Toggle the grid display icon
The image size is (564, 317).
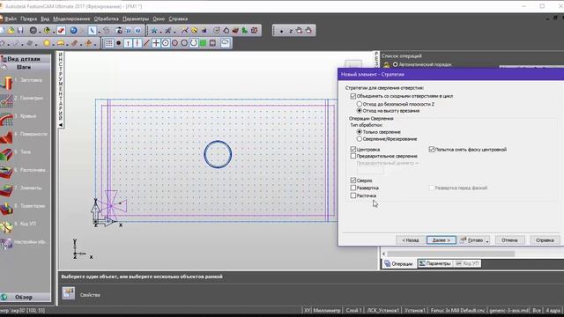click(108, 43)
